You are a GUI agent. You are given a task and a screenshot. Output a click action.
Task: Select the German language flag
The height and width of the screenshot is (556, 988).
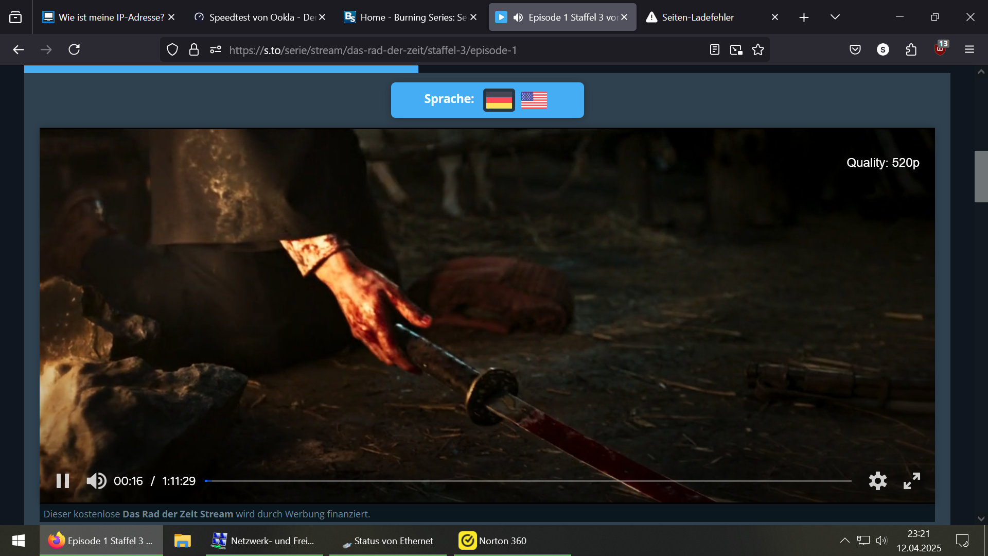pos(499,100)
